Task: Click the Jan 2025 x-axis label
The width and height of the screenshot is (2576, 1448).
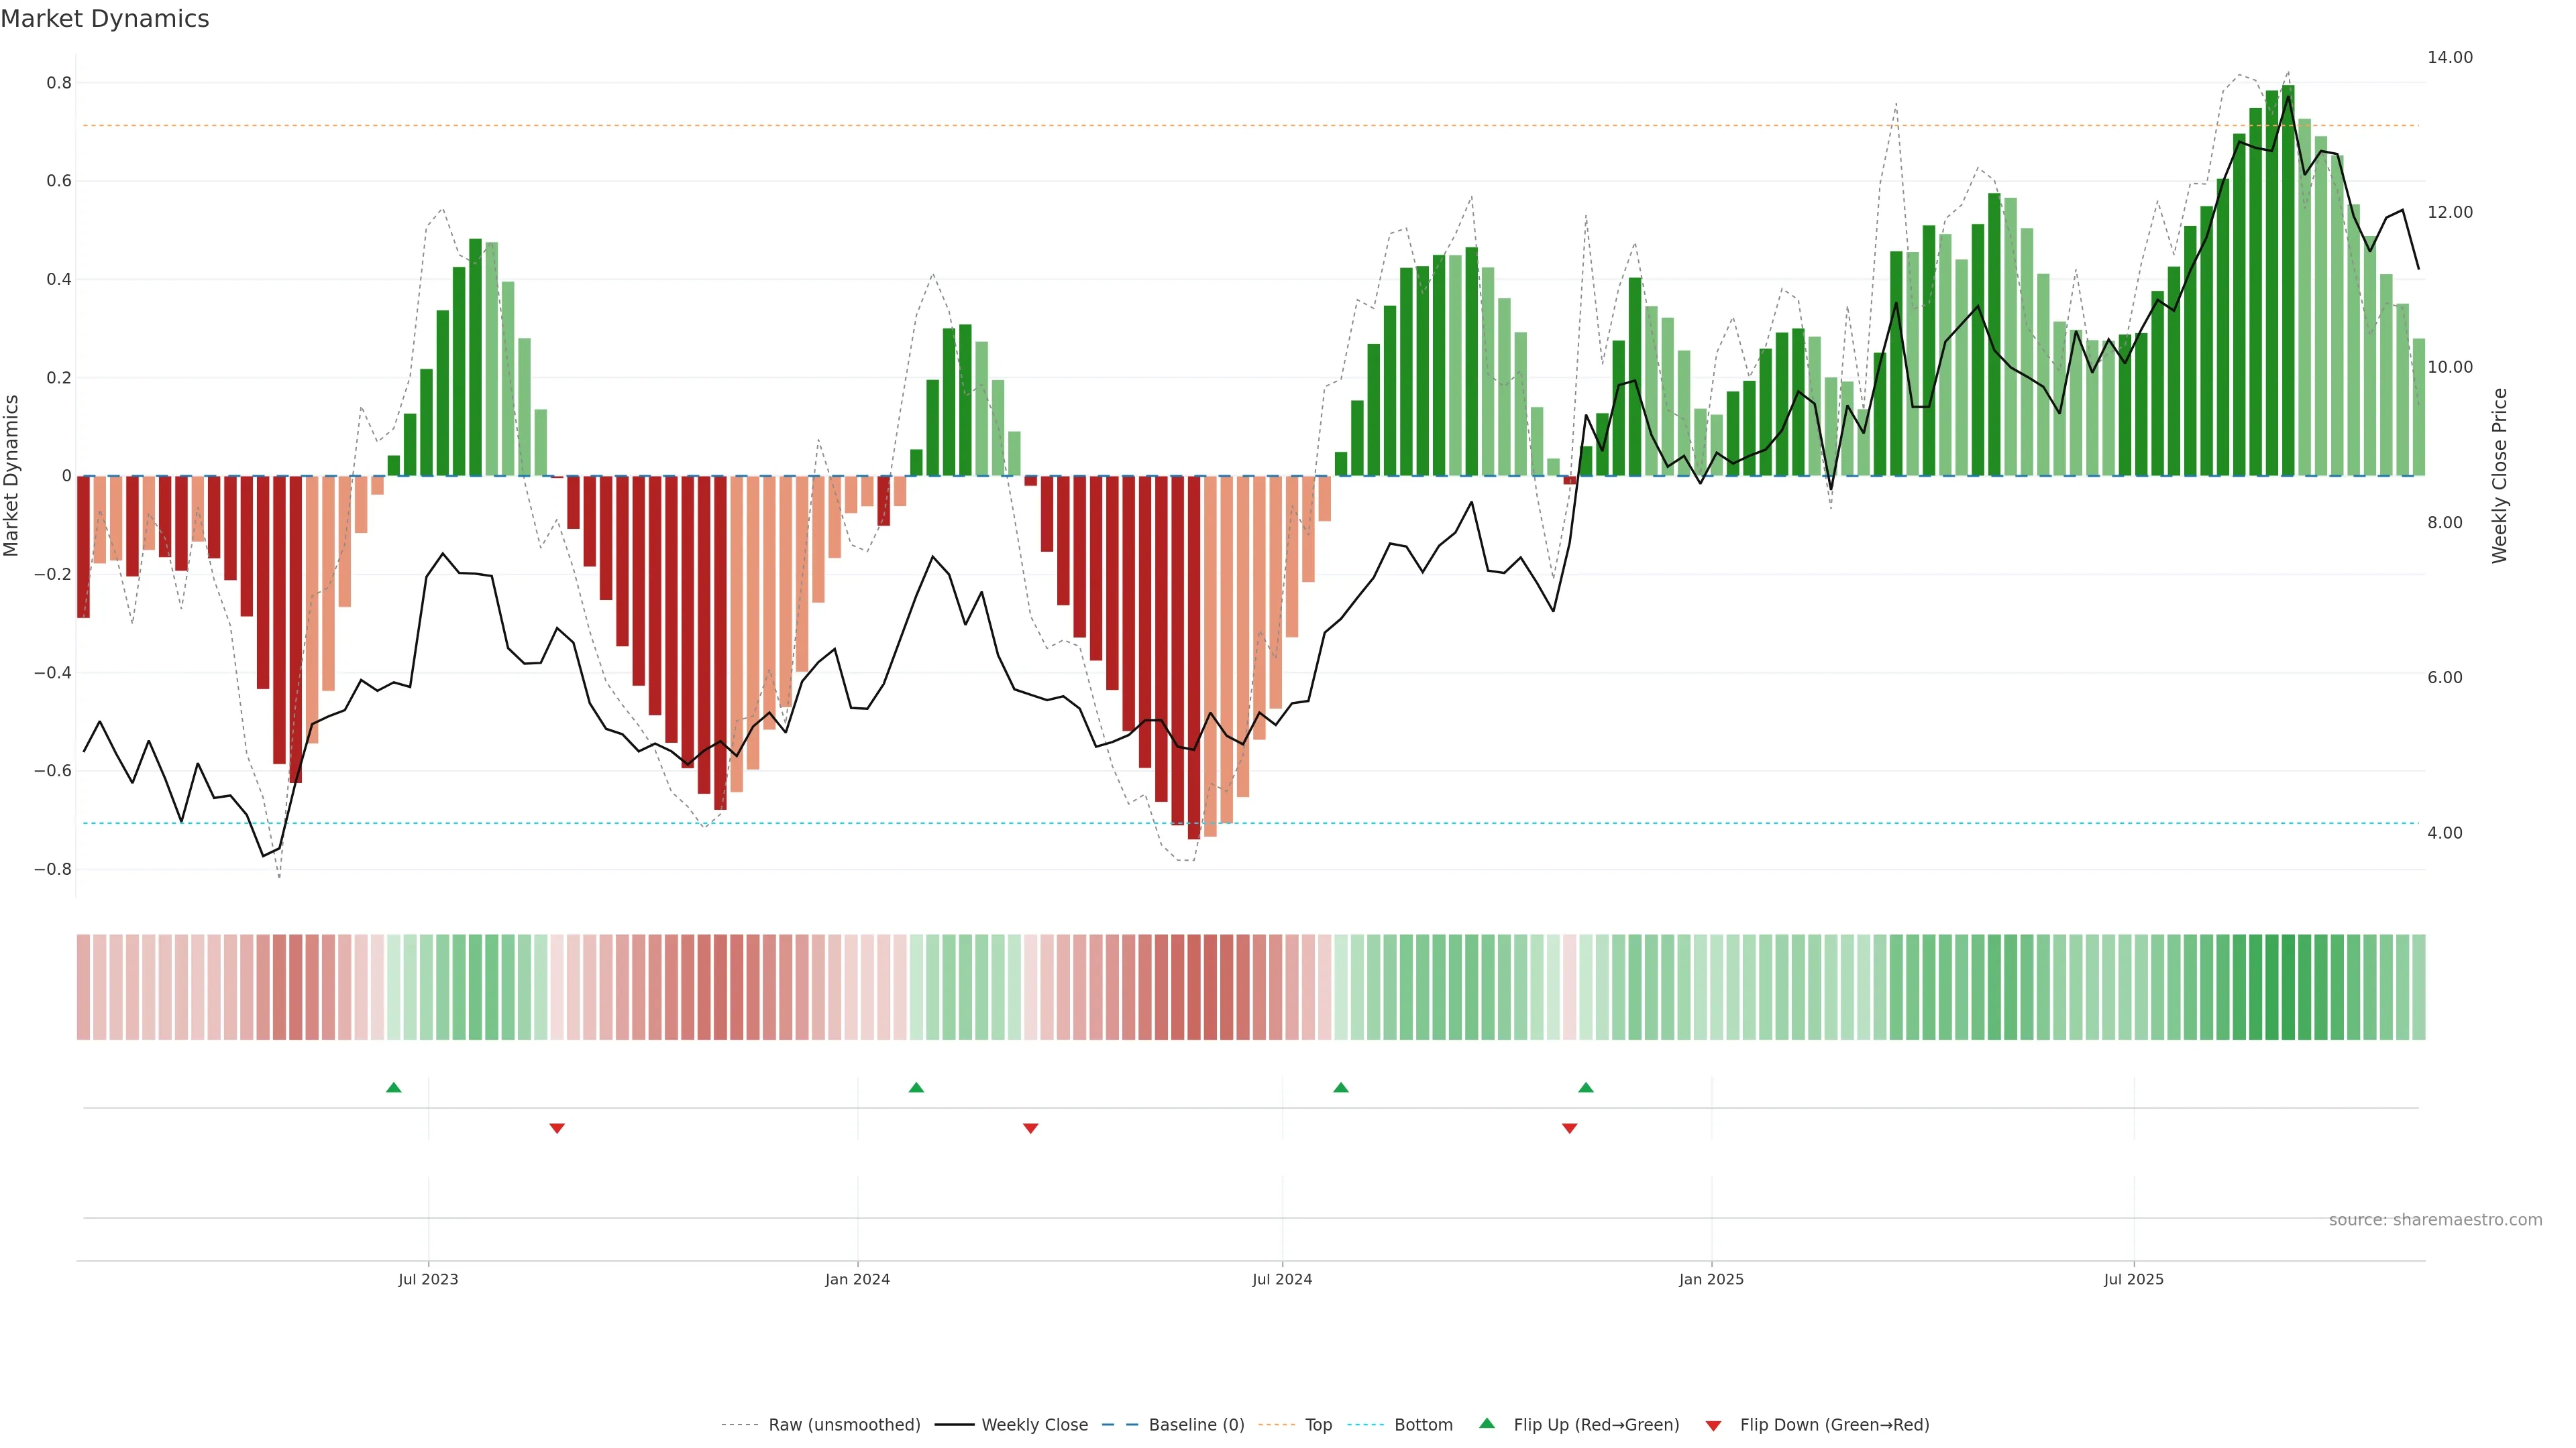Action: point(1711,1279)
